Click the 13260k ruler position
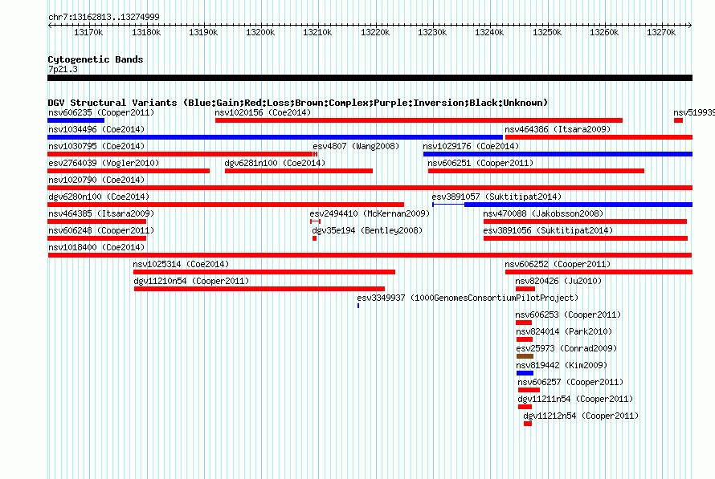Image resolution: width=715 pixels, height=479 pixels. click(604, 32)
